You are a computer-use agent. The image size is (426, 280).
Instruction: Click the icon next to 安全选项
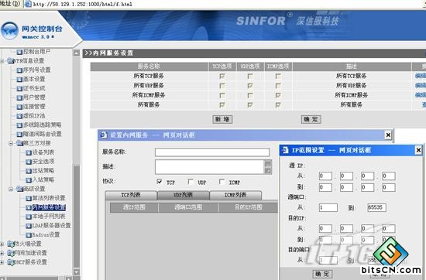[x=29, y=162]
